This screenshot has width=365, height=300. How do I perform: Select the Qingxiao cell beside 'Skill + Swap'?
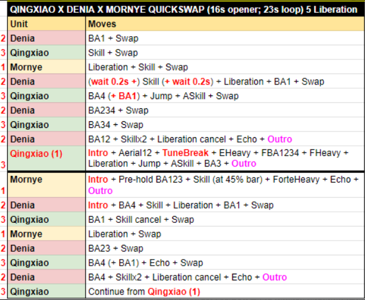pos(46,53)
